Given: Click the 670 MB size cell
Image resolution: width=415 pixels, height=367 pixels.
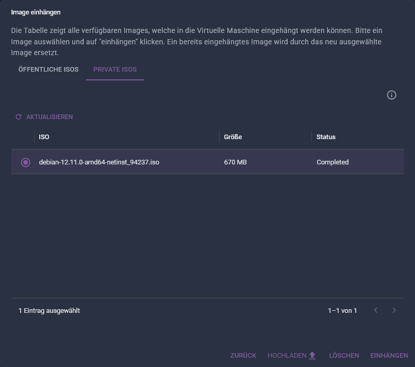Looking at the screenshot, I should [235, 162].
